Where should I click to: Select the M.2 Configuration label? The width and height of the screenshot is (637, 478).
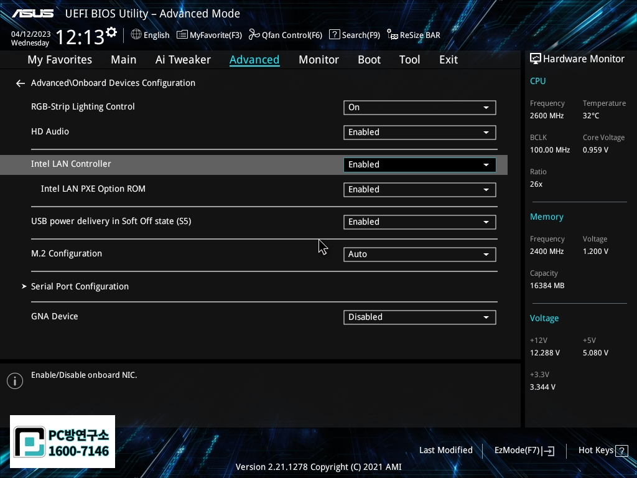(67, 254)
